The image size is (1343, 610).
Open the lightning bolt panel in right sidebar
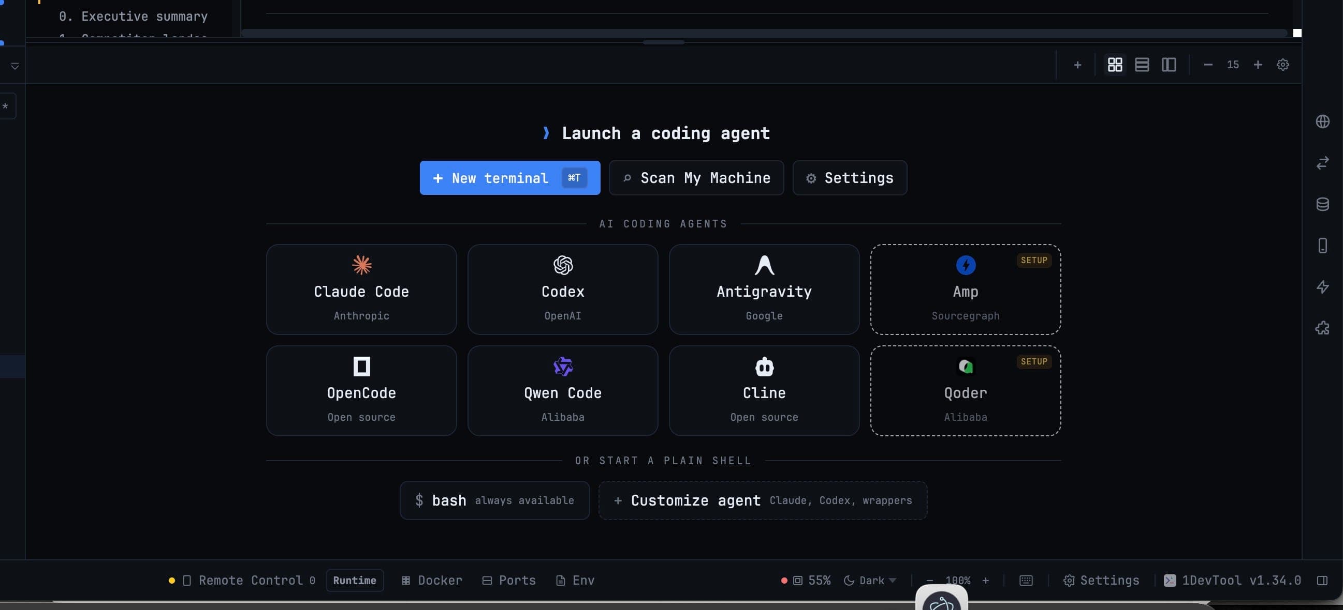tap(1322, 287)
